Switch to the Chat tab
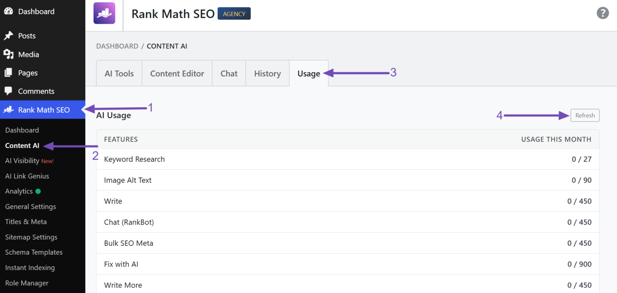Screen dimensions: 617x293 [229, 74]
